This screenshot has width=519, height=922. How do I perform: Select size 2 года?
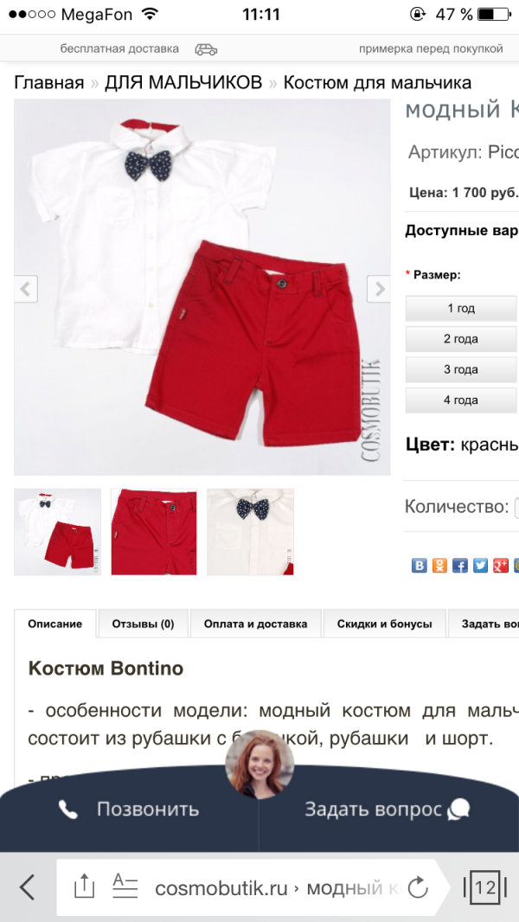click(461, 339)
